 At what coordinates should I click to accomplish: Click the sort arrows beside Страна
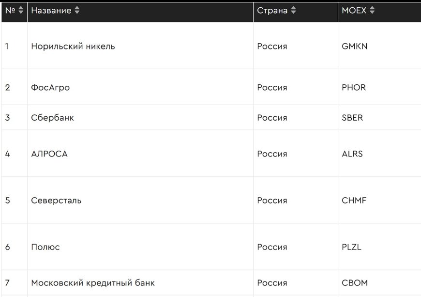(x=294, y=10)
